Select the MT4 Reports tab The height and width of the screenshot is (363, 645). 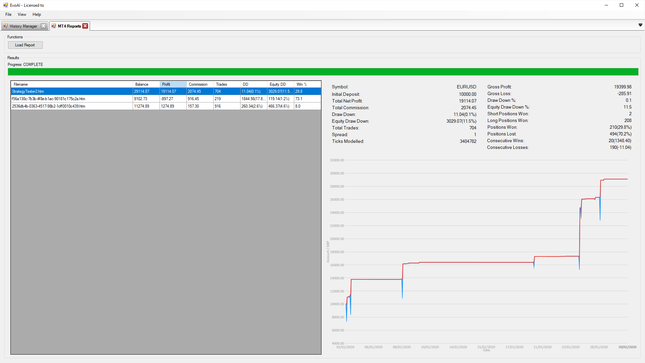(x=68, y=26)
